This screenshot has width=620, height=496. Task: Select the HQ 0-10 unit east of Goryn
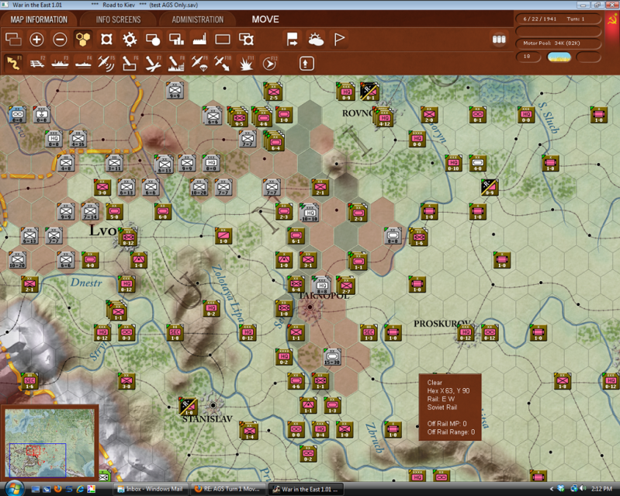(453, 163)
